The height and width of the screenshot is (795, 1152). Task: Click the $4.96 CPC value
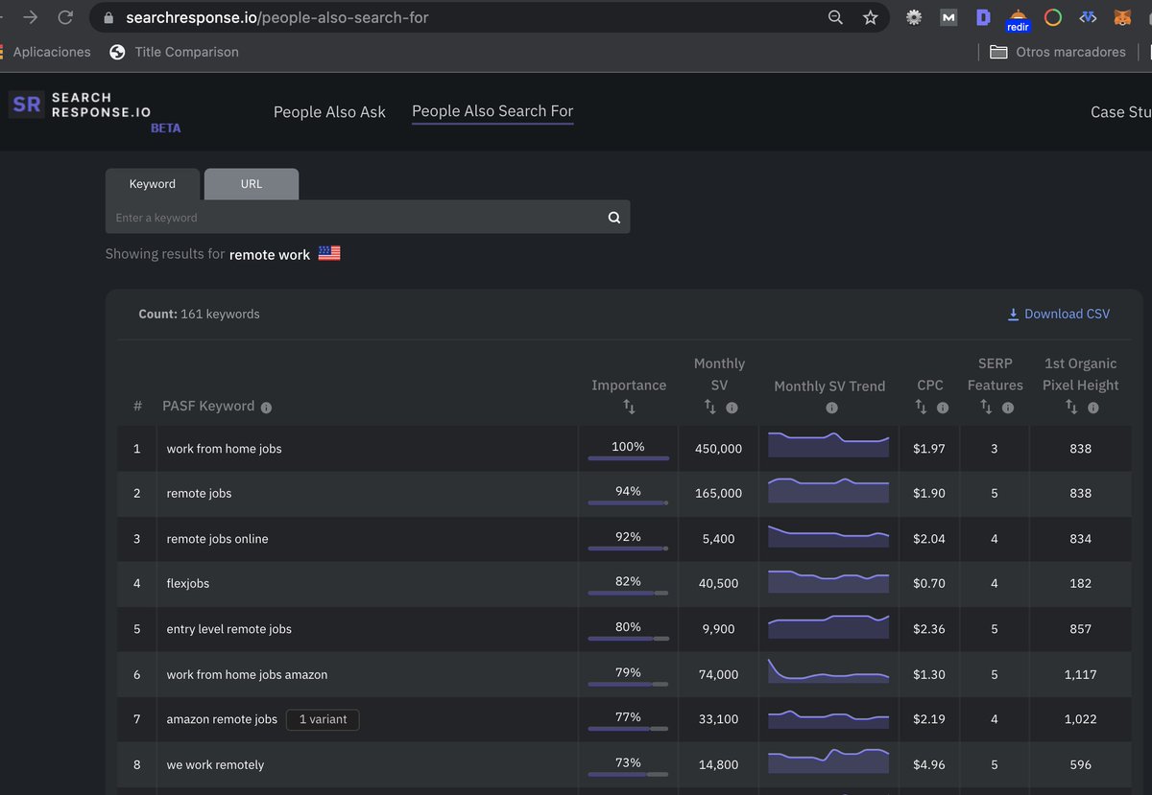tap(929, 765)
